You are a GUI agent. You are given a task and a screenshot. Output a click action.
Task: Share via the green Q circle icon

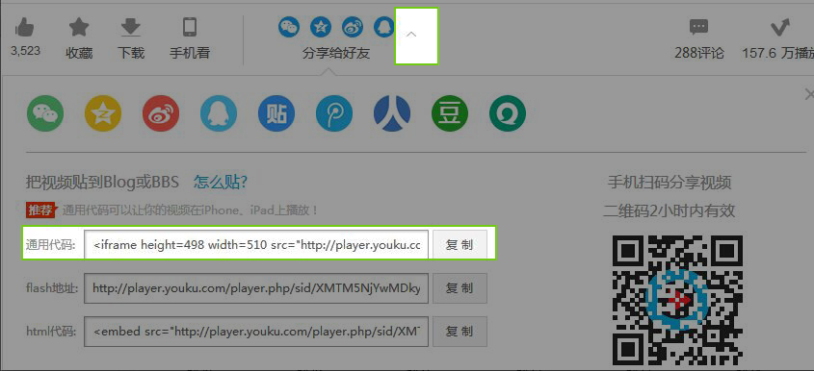pyautogui.click(x=508, y=113)
